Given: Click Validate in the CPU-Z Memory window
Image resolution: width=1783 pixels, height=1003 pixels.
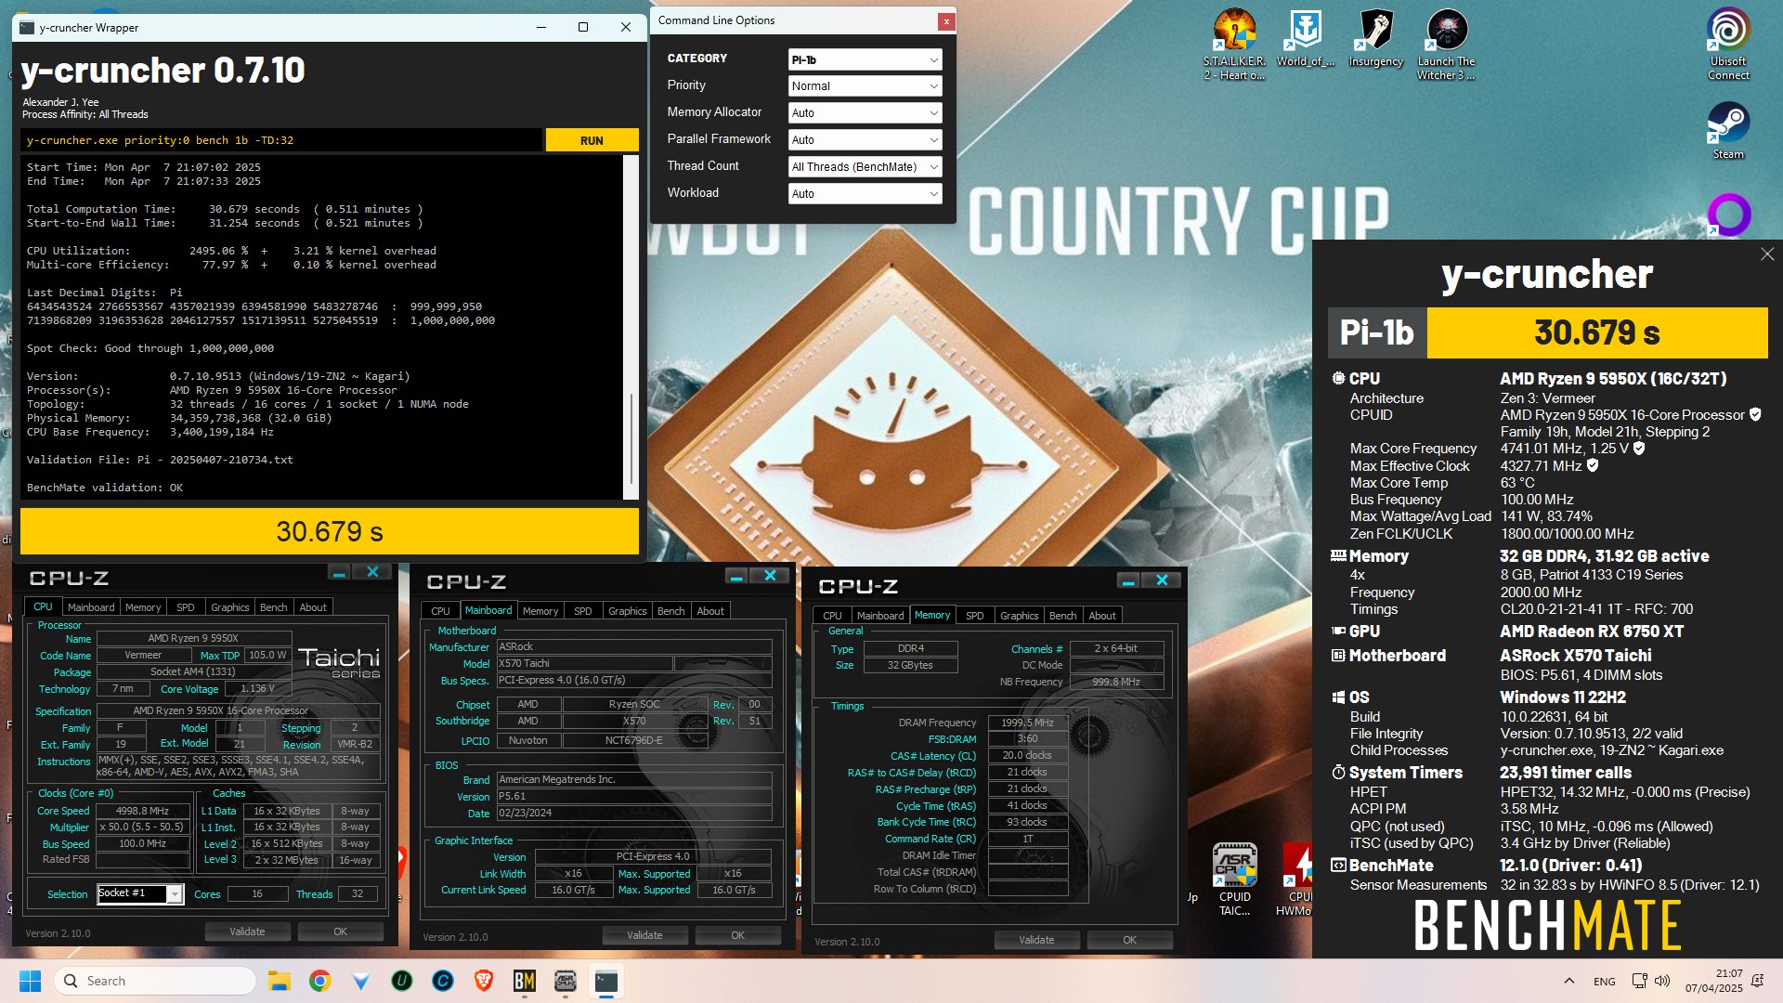Looking at the screenshot, I should (1036, 940).
